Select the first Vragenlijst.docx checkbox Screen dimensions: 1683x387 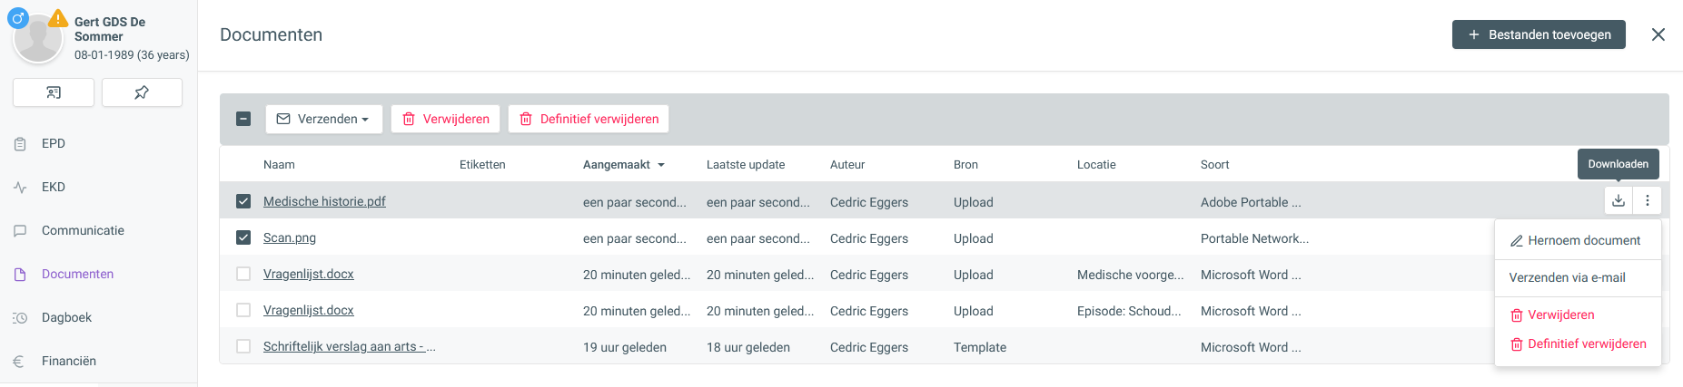[243, 274]
